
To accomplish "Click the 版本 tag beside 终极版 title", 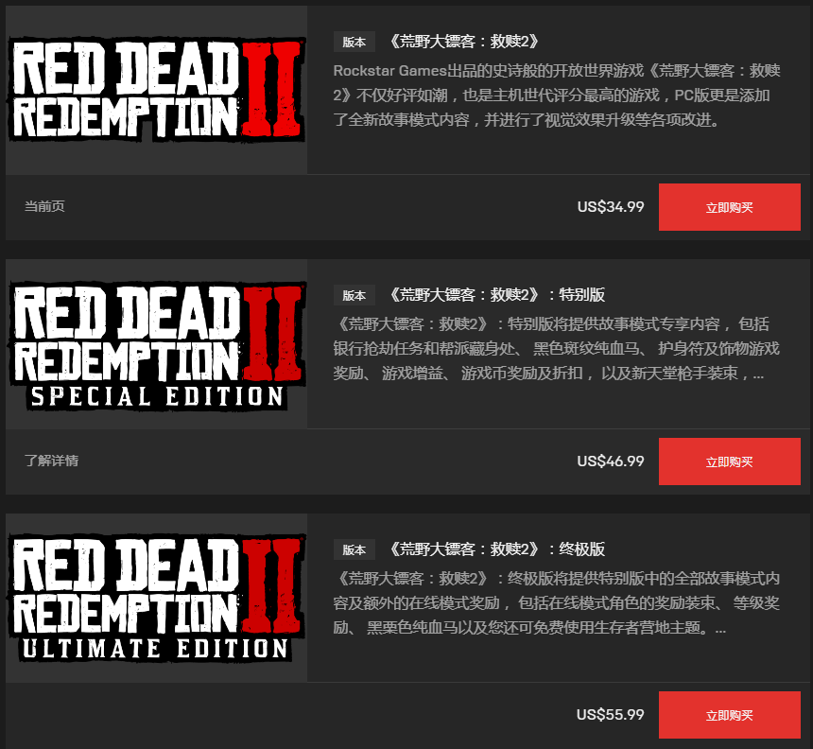I will (x=355, y=549).
